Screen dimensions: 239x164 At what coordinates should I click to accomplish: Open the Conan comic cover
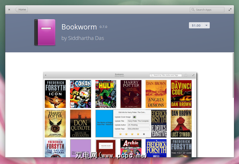pyautogui.click(x=81, y=94)
